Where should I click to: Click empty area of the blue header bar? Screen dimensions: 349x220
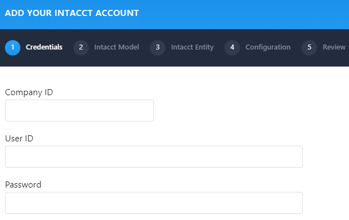(248, 14)
